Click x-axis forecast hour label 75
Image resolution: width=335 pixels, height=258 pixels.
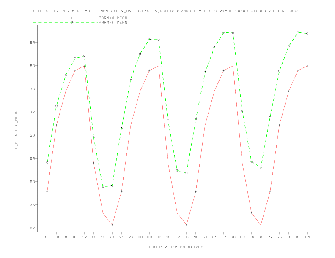(x=280, y=237)
